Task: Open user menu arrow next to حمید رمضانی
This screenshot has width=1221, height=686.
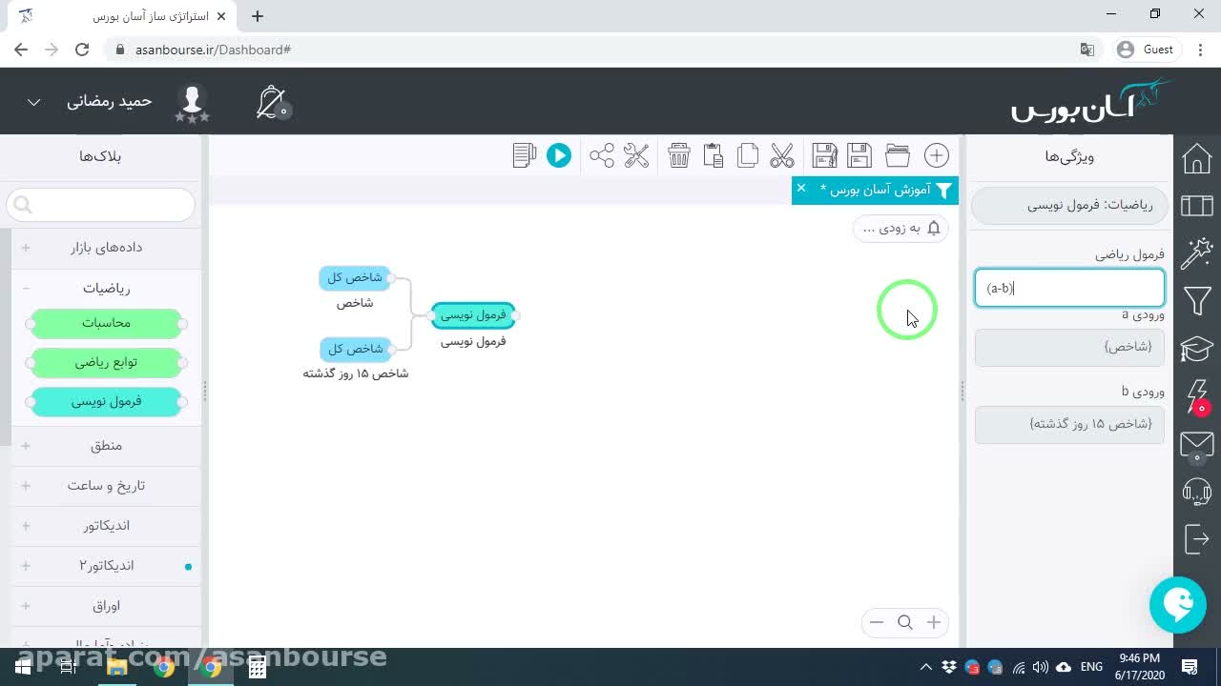Action: (33, 102)
